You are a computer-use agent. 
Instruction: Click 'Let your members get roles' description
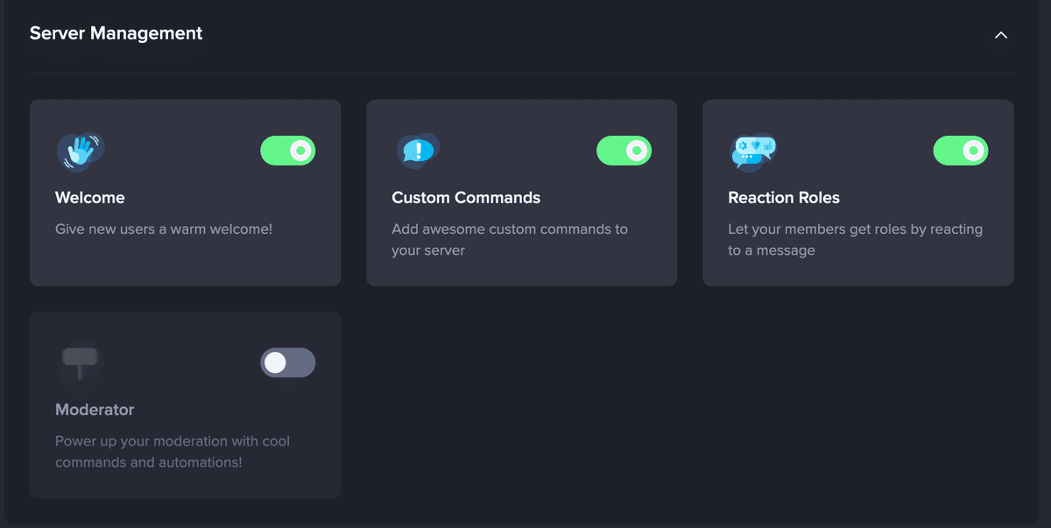point(856,240)
